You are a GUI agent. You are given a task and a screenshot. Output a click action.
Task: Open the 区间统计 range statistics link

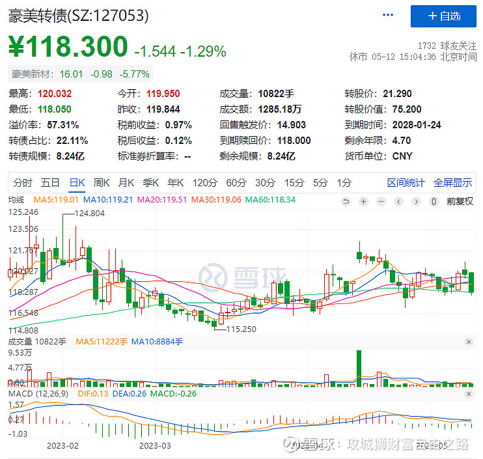[406, 183]
